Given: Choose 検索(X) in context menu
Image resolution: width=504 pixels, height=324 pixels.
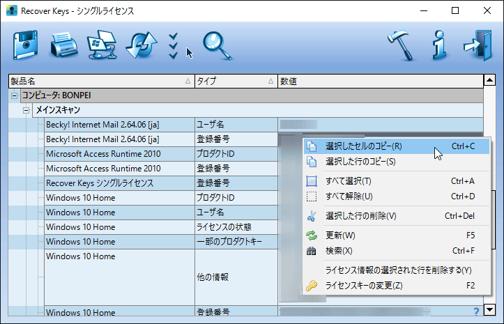Looking at the screenshot, I should [397, 251].
